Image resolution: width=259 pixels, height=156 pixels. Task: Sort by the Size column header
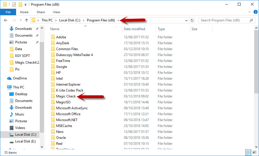point(194,29)
